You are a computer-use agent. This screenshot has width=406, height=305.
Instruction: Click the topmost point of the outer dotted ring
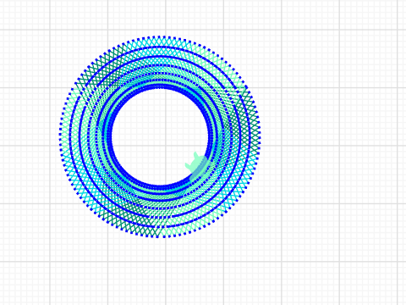tap(160, 36)
